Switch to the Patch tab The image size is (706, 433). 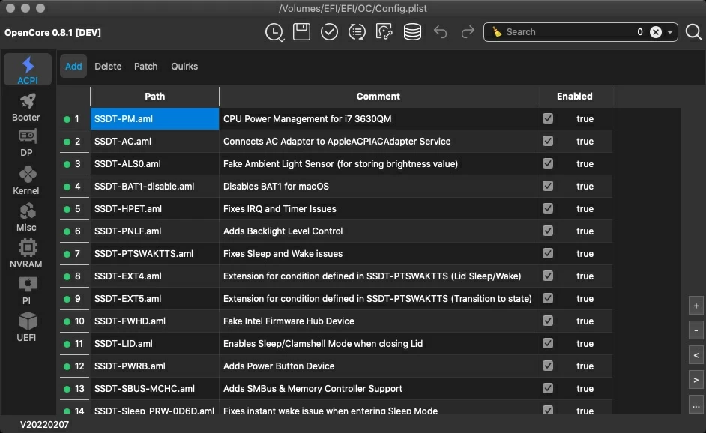coord(145,66)
